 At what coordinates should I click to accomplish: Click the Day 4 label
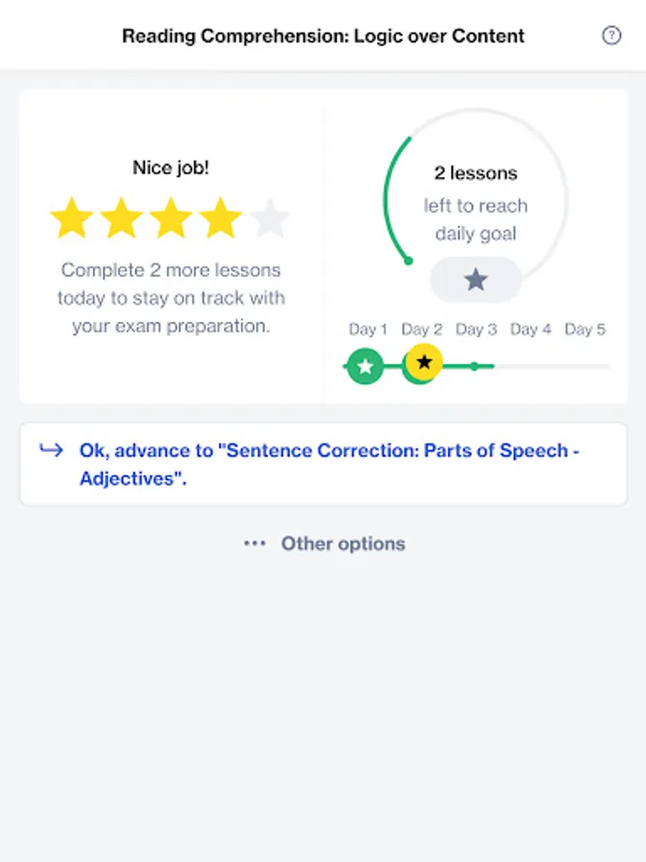point(530,329)
